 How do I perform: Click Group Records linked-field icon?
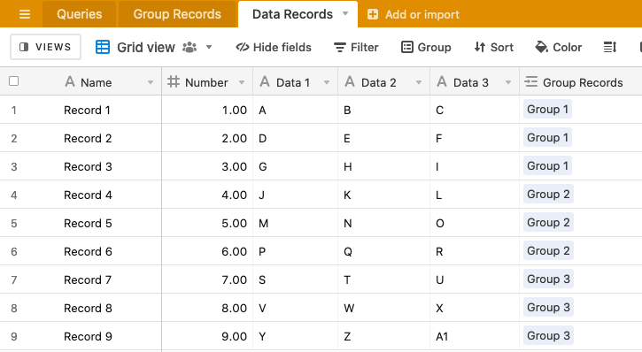click(x=531, y=81)
